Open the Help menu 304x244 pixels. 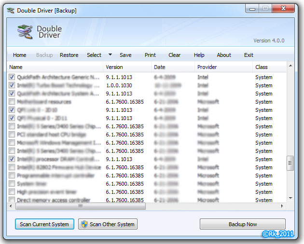(199, 55)
